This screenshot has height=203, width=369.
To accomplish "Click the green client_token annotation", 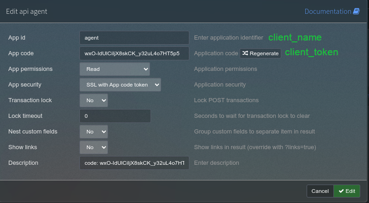I will pyautogui.click(x=311, y=52).
